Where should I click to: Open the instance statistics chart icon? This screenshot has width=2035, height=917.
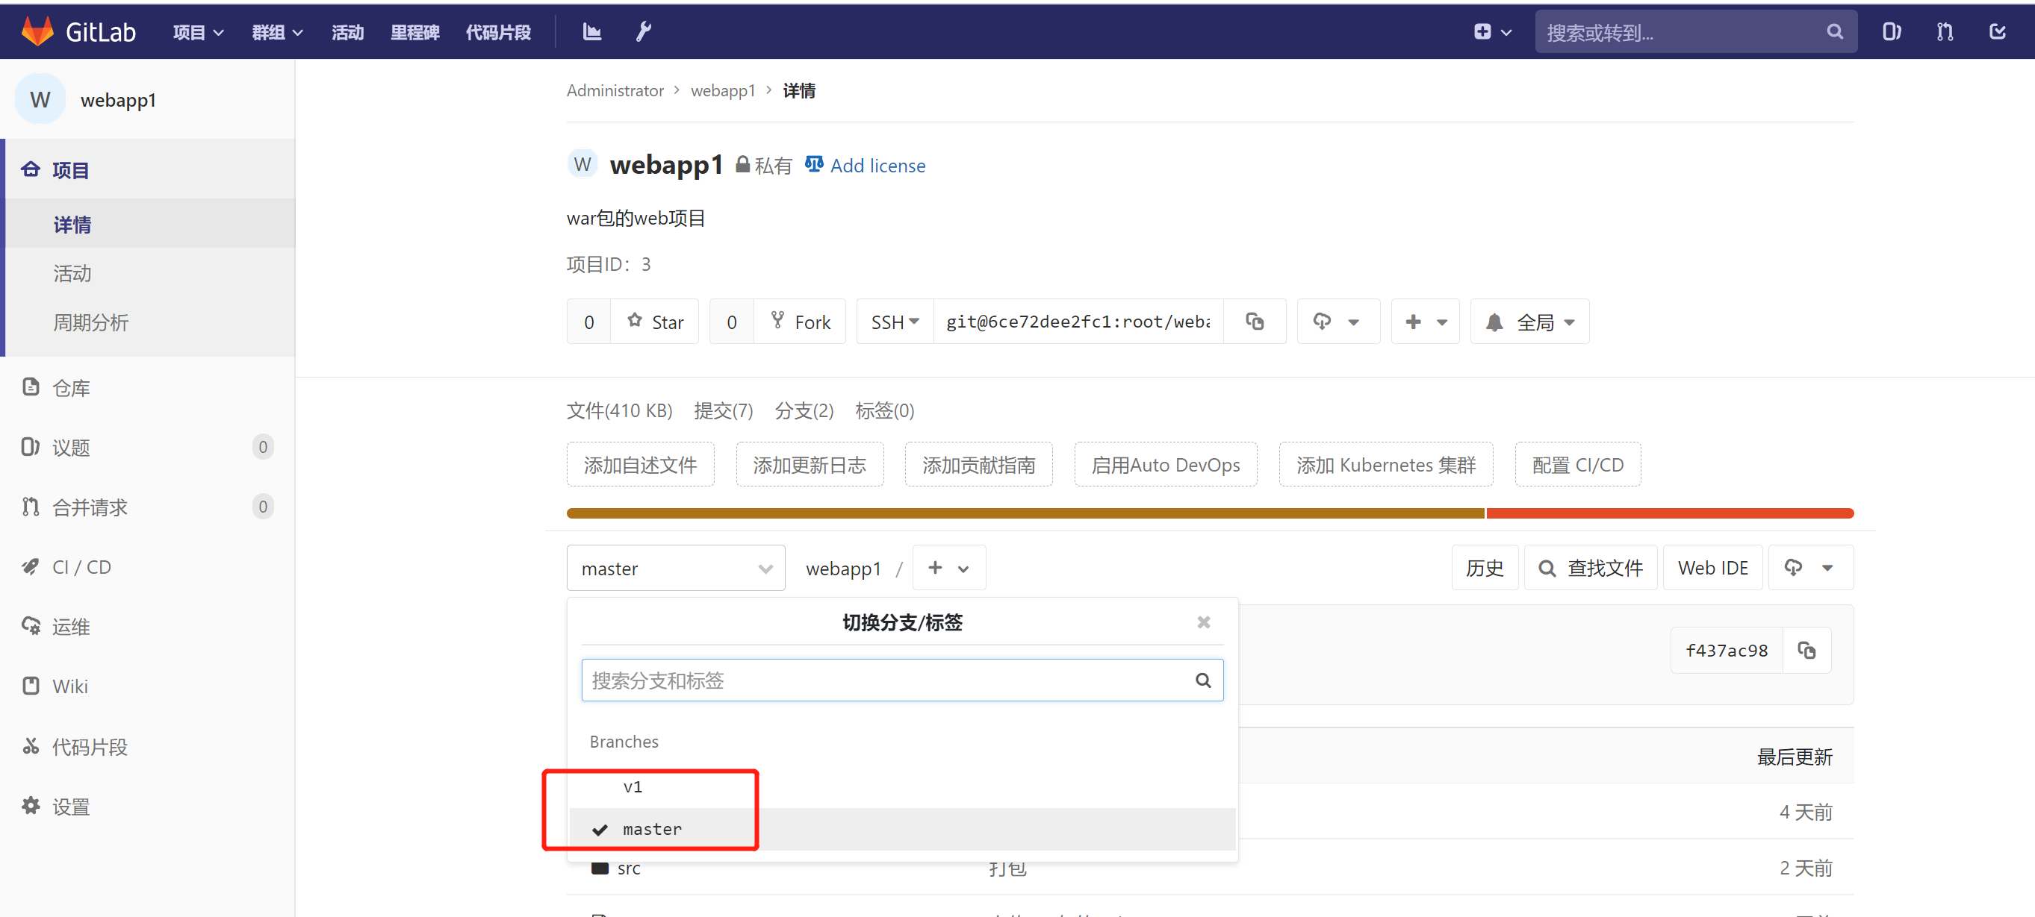point(591,31)
